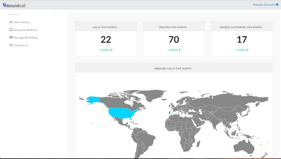Click the +7000% change value
Viewport: 281px width, 159px height.
[x=173, y=50]
